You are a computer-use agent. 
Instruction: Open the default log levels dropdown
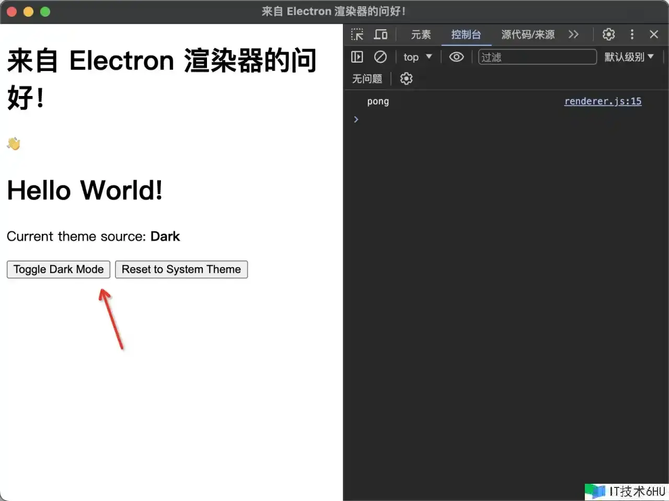pyautogui.click(x=629, y=57)
